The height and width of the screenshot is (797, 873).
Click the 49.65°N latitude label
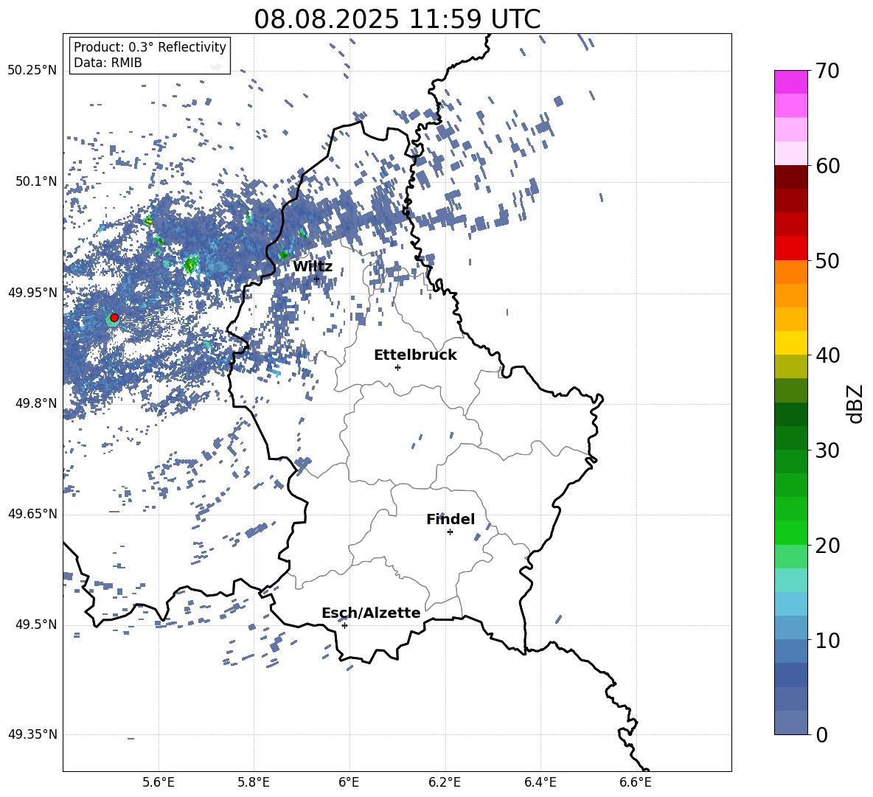tap(32, 514)
